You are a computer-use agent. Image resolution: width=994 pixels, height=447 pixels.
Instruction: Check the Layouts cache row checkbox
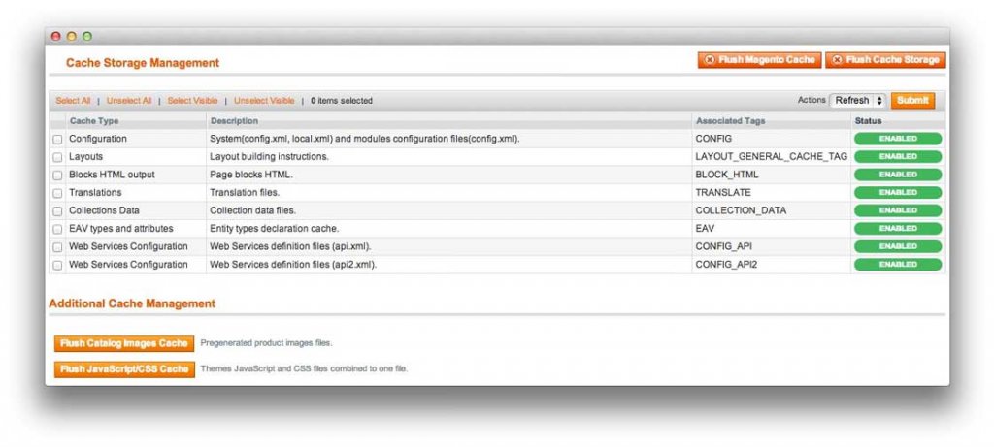pyautogui.click(x=57, y=157)
